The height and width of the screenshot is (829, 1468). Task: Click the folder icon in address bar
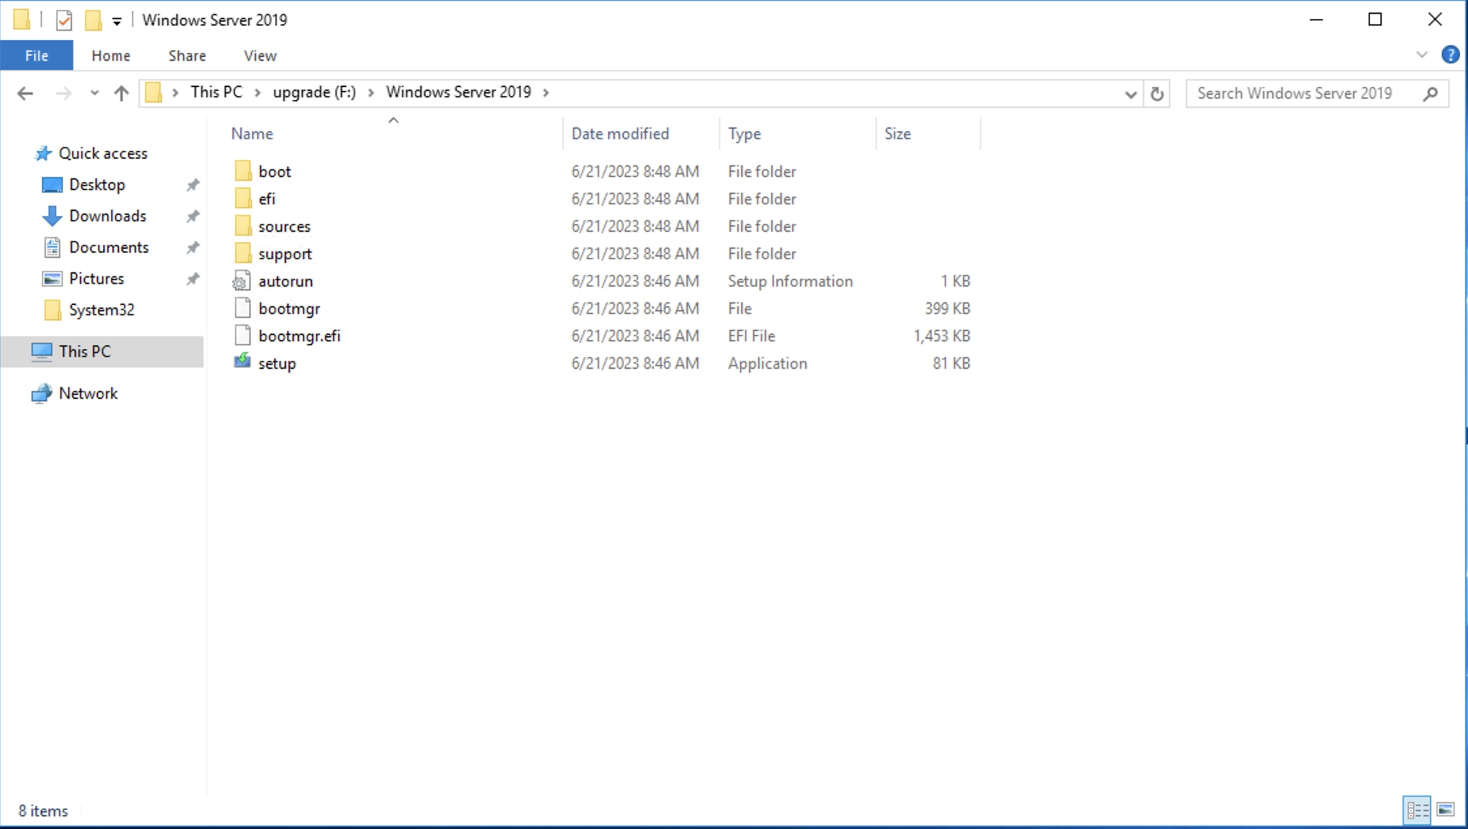153,93
